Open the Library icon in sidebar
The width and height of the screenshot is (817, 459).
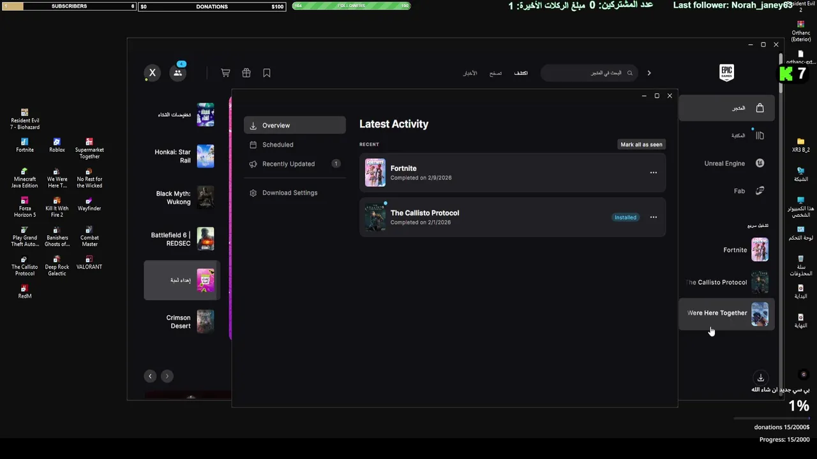760,135
